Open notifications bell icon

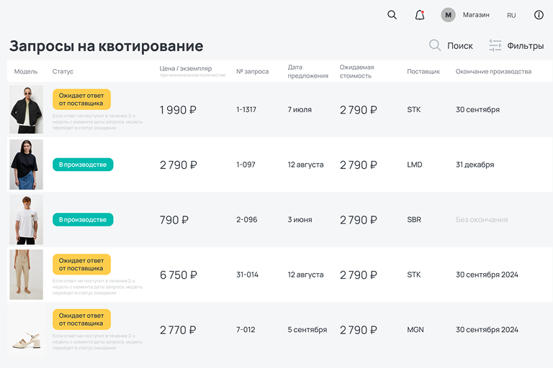[420, 15]
